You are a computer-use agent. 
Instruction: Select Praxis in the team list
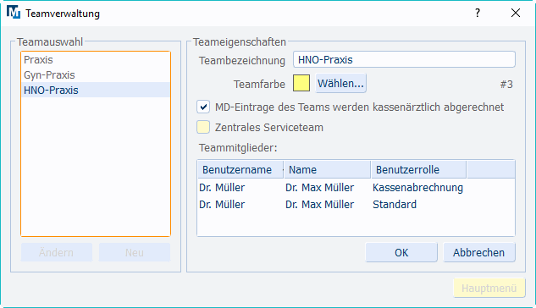pyautogui.click(x=96, y=60)
